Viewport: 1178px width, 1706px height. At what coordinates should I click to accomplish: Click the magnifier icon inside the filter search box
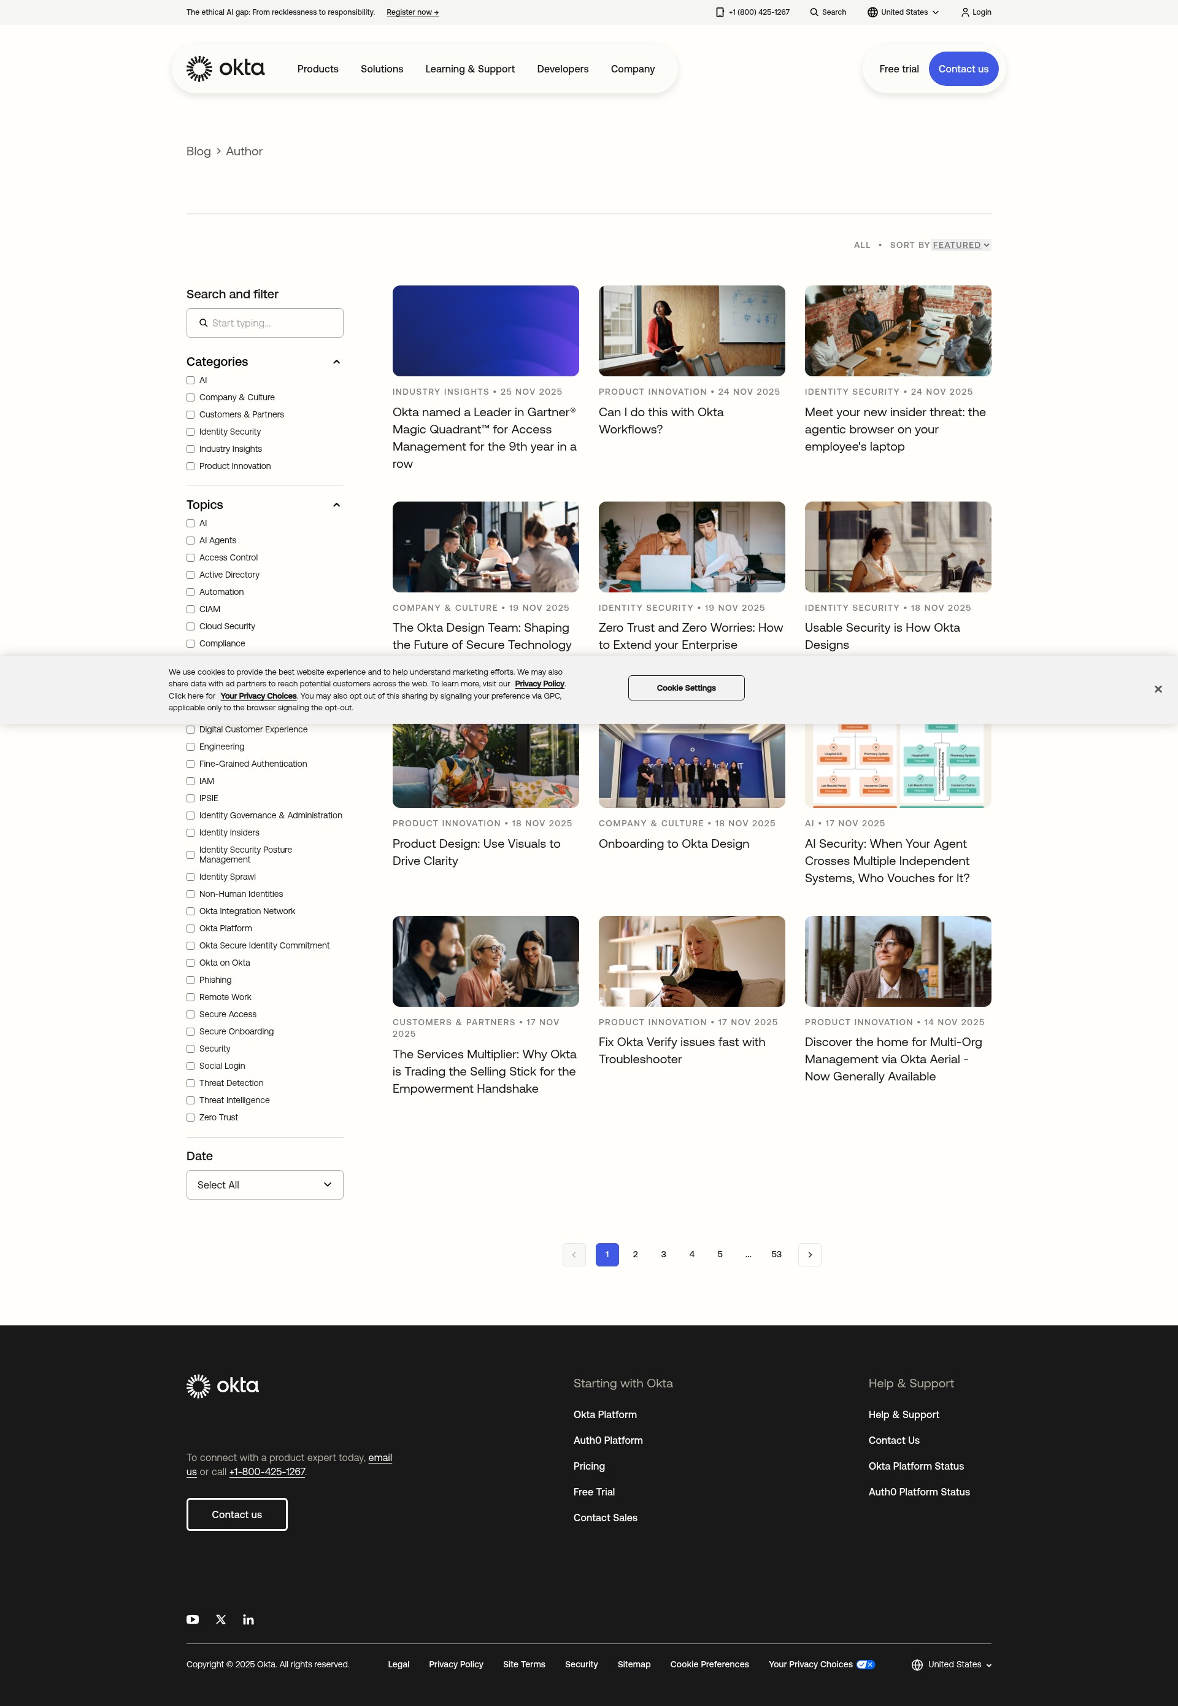coord(203,323)
